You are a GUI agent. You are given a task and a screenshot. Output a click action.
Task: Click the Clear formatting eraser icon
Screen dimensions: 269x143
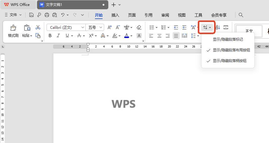click(139, 27)
